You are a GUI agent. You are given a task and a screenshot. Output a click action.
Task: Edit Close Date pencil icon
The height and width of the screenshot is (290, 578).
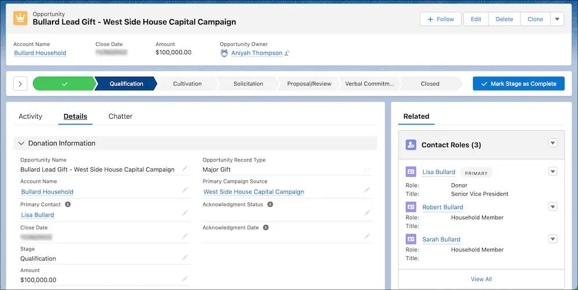coord(185,236)
